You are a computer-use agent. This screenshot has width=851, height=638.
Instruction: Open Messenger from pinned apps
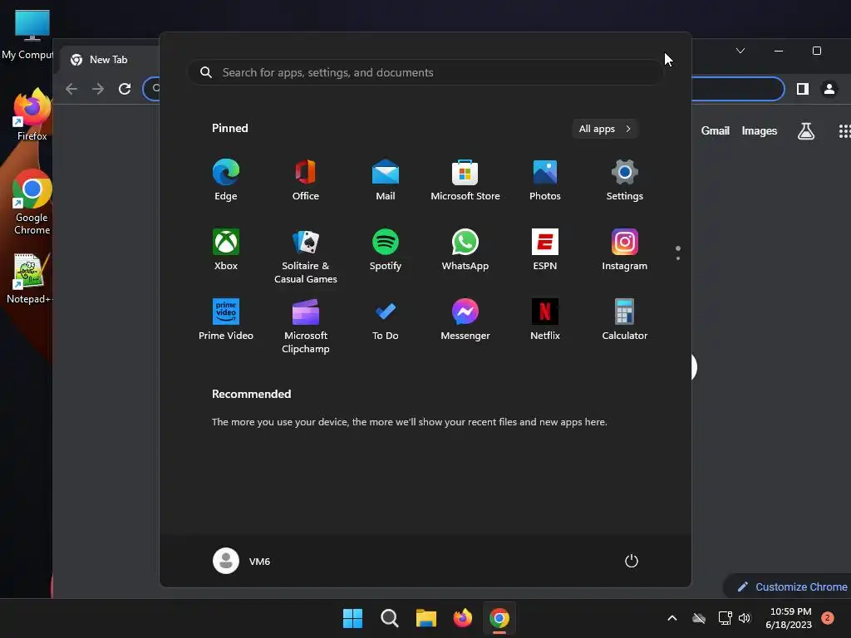pyautogui.click(x=465, y=320)
